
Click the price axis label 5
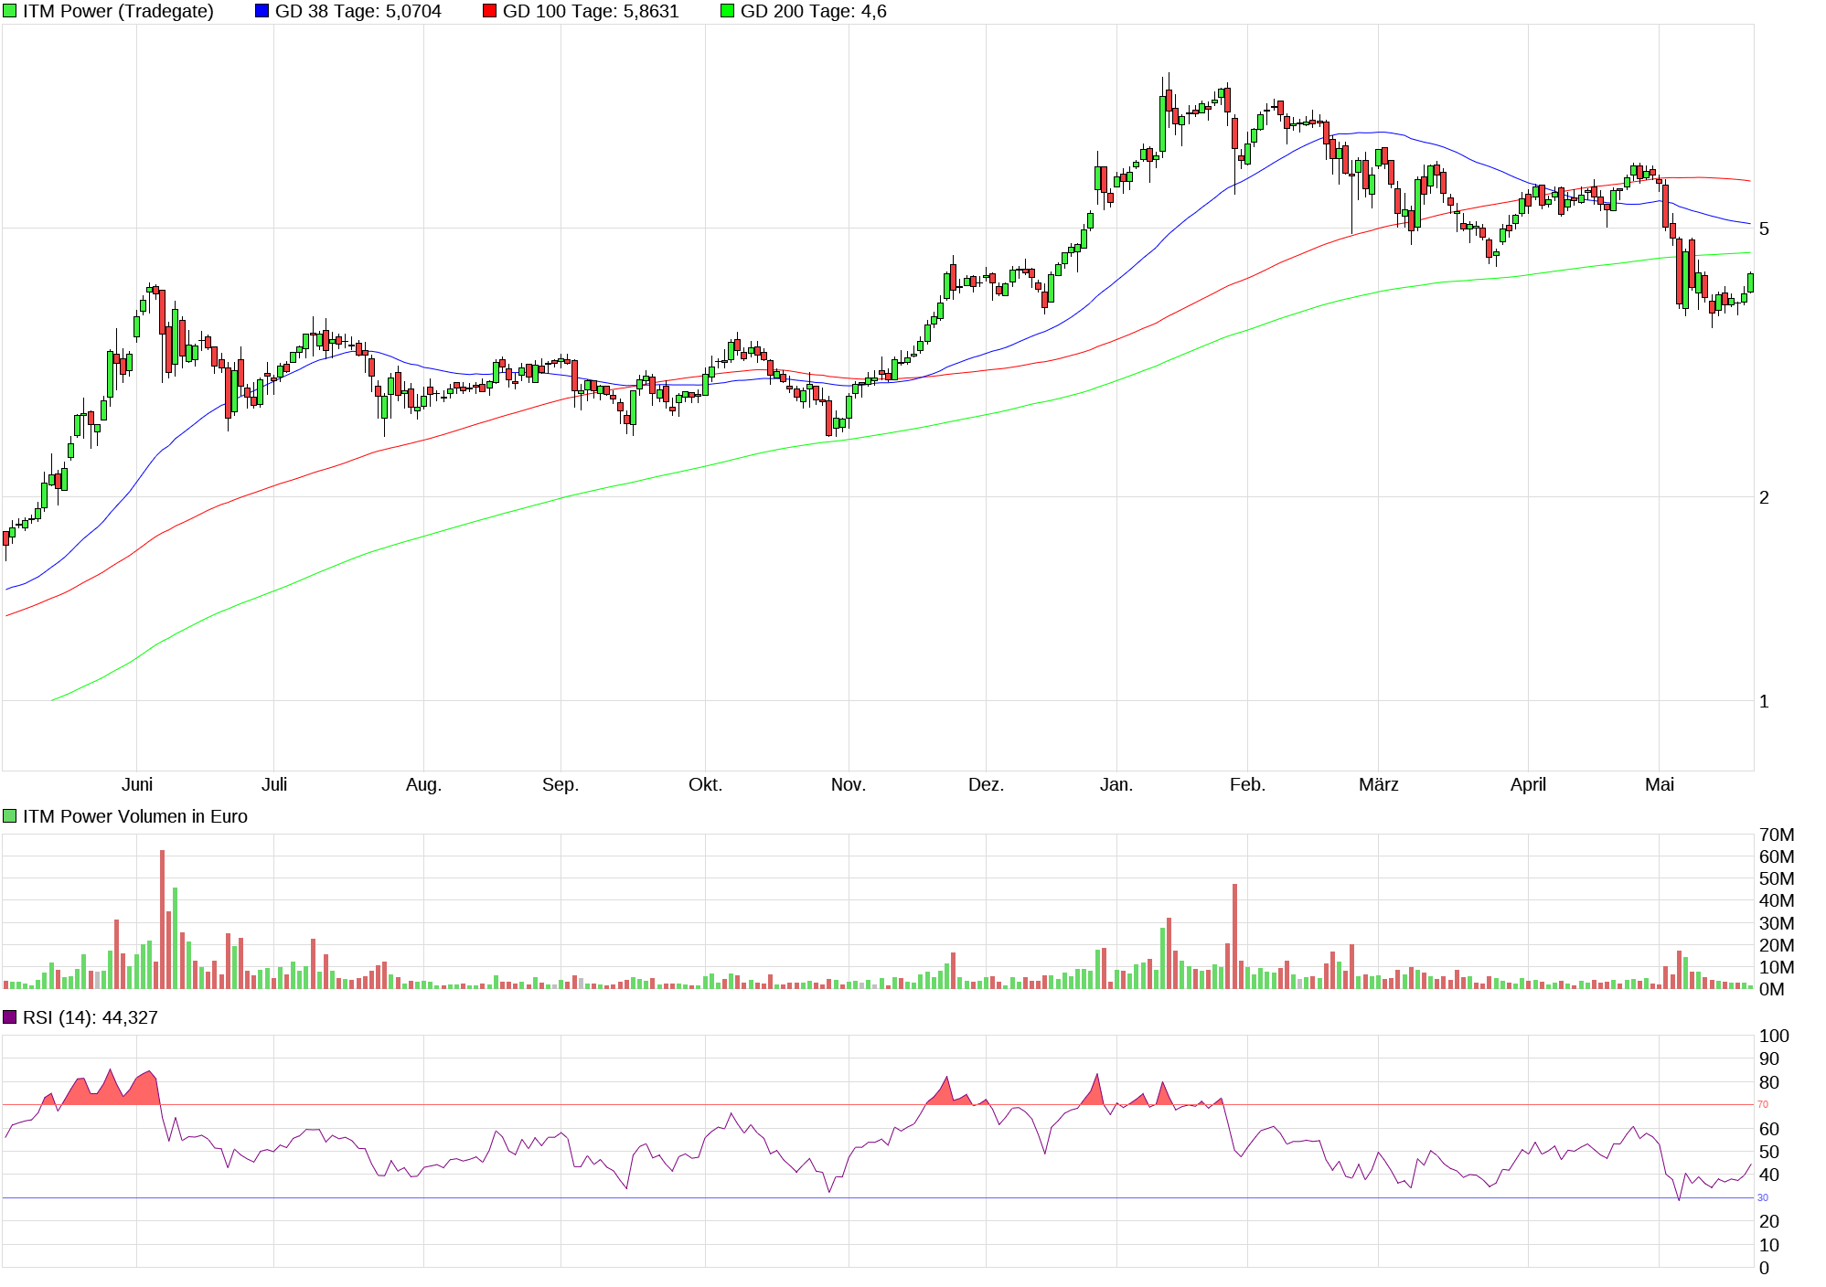[1764, 229]
